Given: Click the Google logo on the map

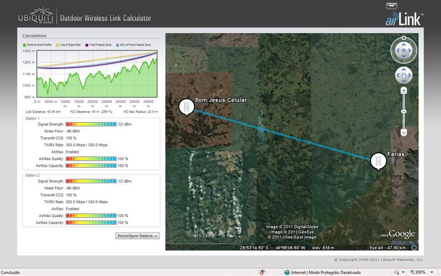Looking at the screenshot, I should [401, 233].
